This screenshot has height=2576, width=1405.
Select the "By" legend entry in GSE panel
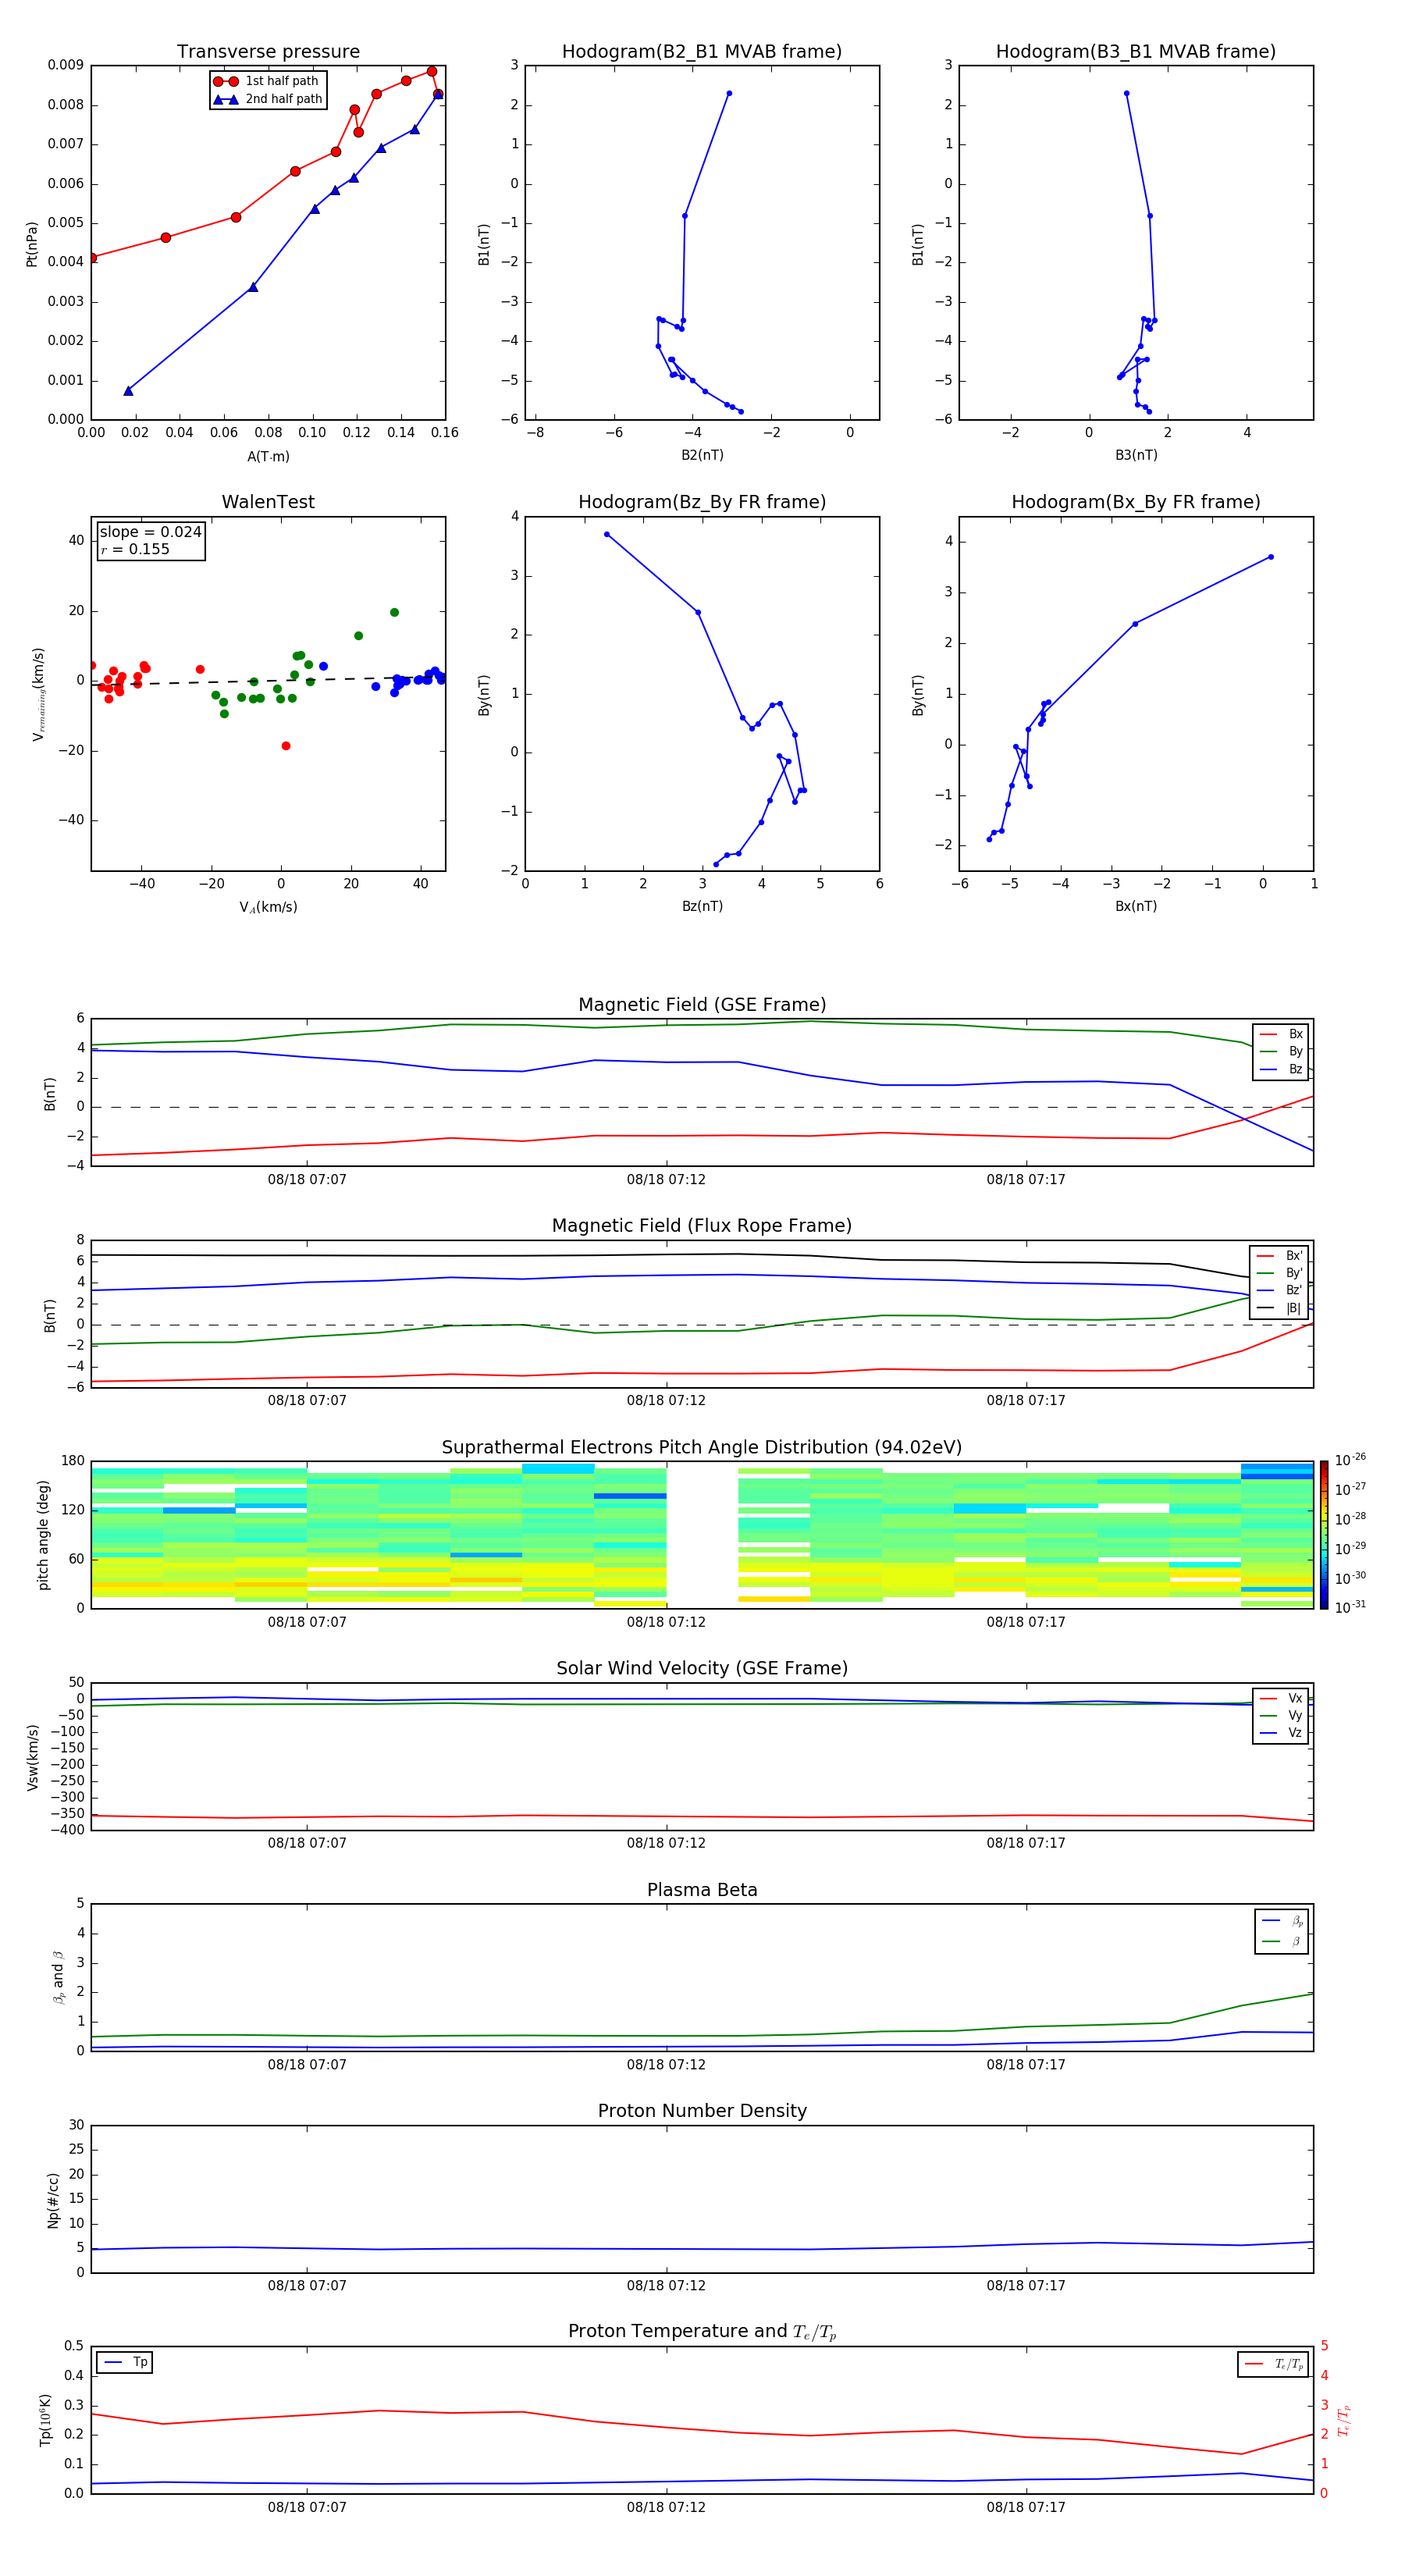tap(1281, 1051)
